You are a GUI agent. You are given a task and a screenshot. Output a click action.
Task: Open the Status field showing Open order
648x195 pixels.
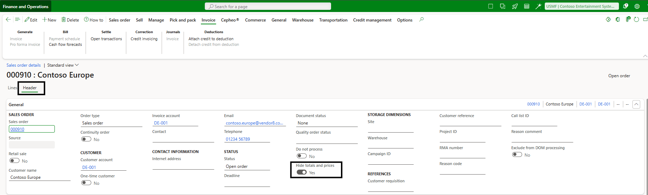[247, 166]
